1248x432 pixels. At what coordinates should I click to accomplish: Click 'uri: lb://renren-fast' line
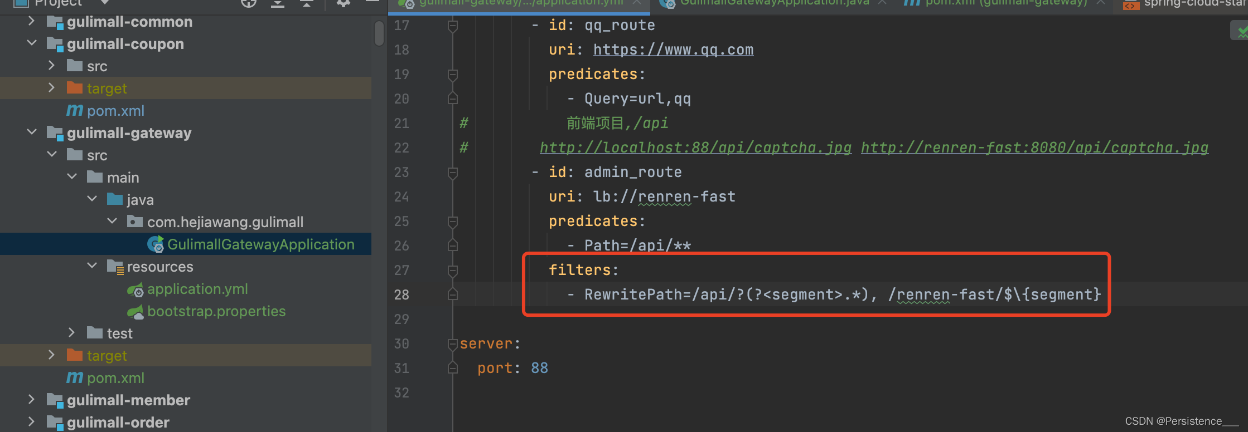point(642,197)
